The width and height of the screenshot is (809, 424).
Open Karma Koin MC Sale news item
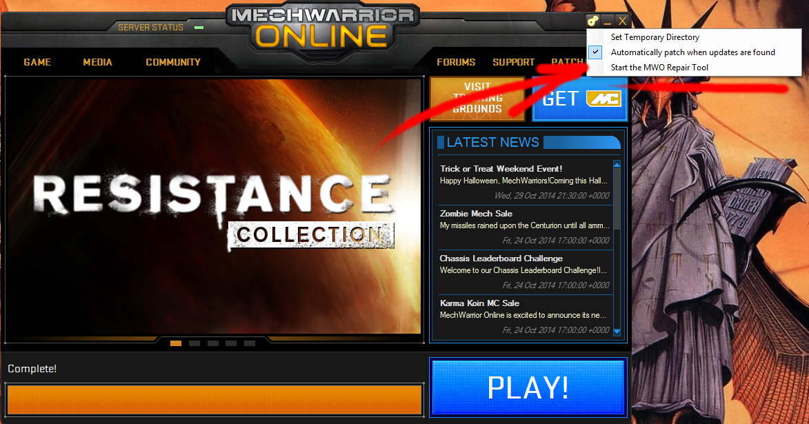click(x=480, y=303)
